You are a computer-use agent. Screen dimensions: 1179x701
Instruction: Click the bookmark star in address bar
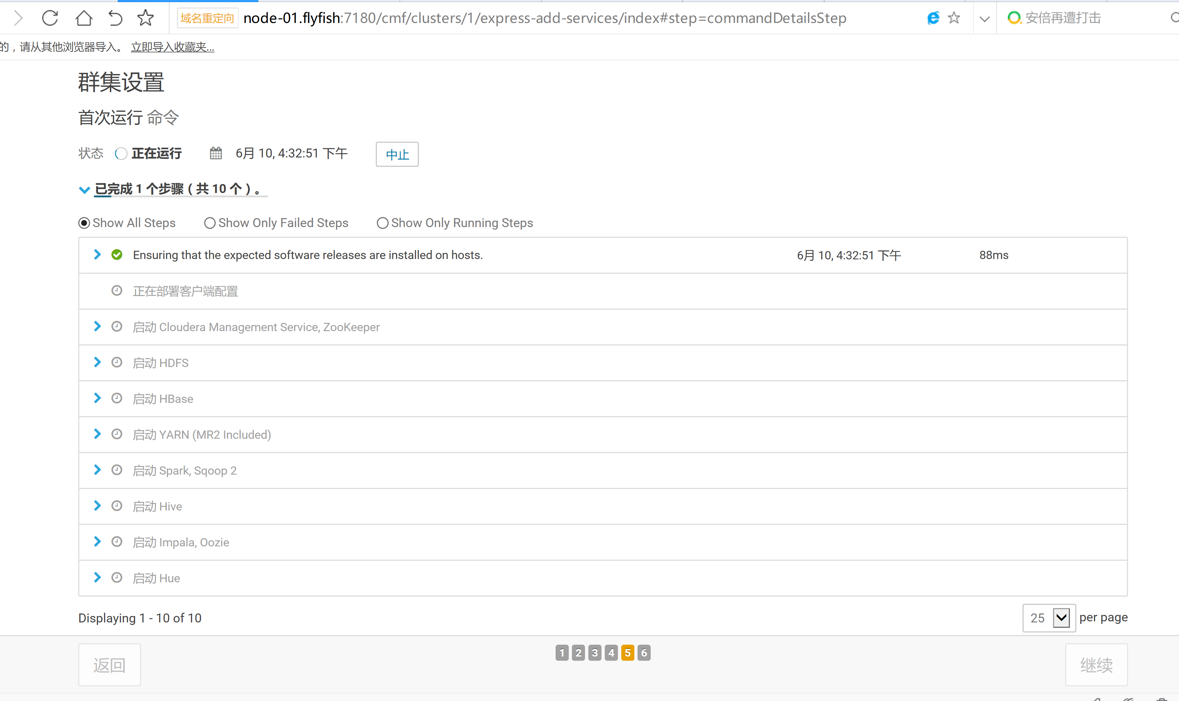(x=954, y=18)
